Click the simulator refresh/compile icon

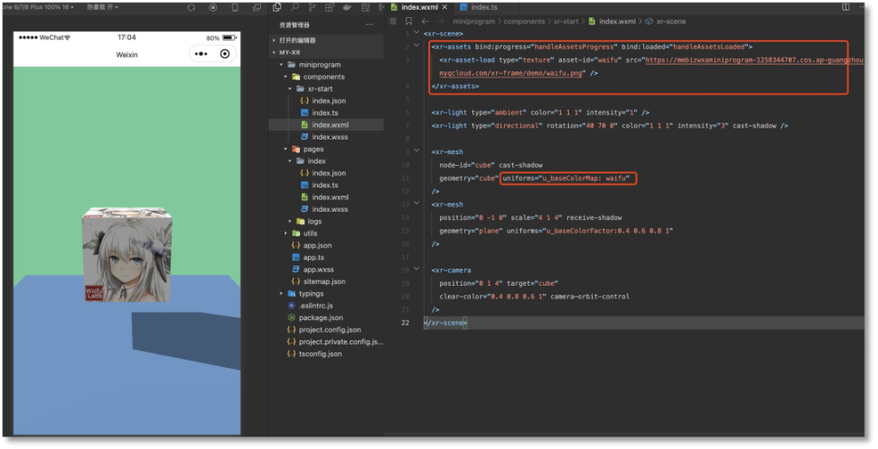191,7
